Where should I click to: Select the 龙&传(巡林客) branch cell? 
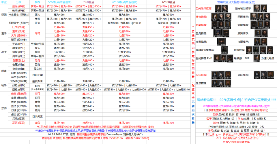pos(19,81)
